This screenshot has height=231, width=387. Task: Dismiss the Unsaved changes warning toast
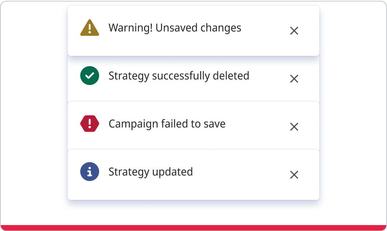point(294,31)
